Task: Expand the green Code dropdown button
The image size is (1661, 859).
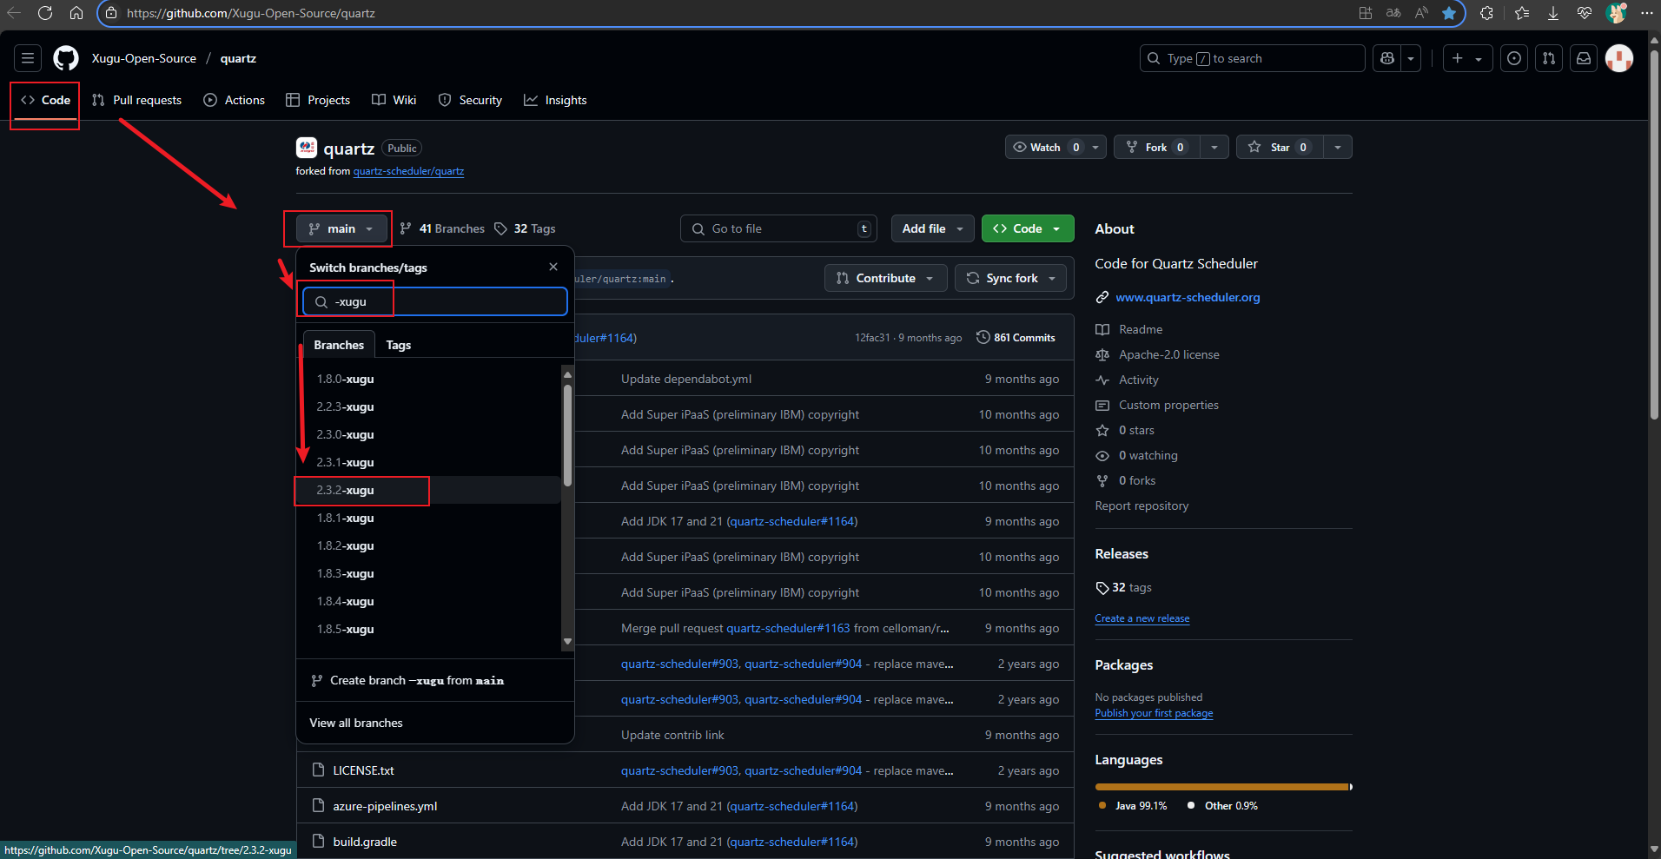Action: (x=1028, y=228)
